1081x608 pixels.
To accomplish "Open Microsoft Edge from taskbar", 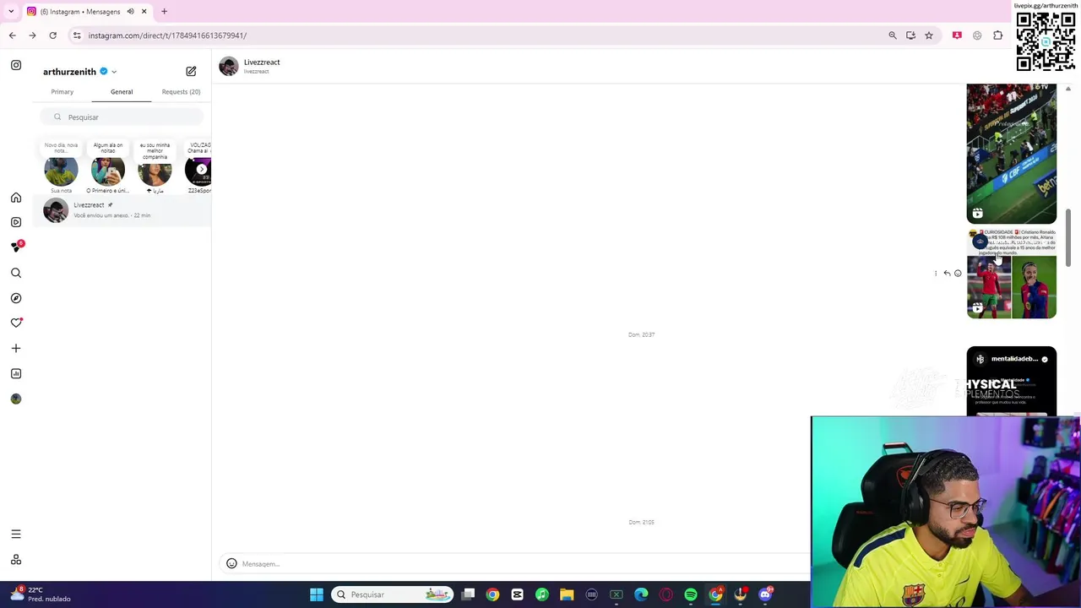I will click(x=641, y=594).
